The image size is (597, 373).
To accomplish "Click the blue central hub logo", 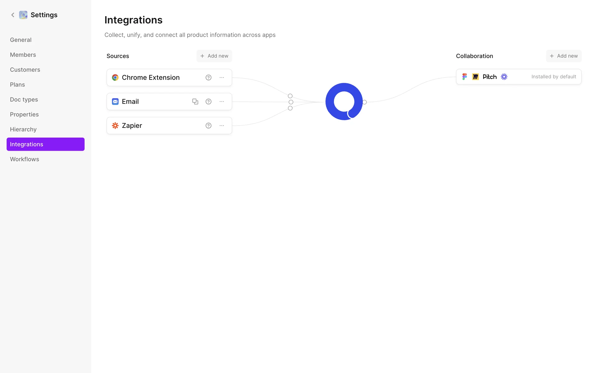I will [344, 102].
